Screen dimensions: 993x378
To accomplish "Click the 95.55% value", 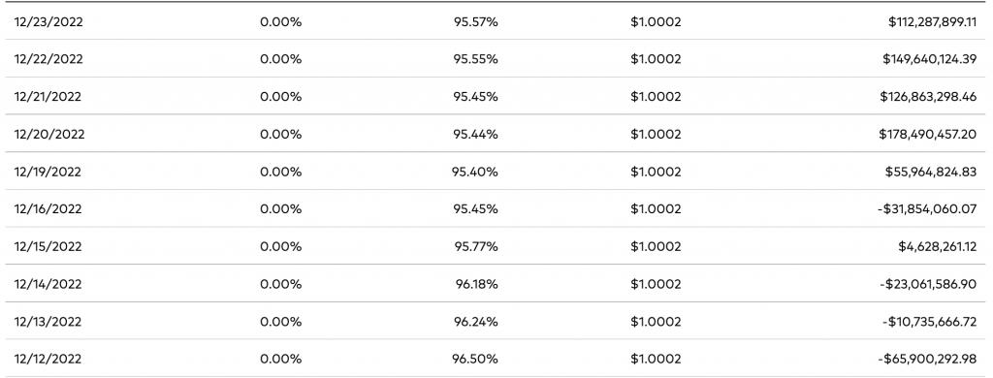I will (475, 59).
